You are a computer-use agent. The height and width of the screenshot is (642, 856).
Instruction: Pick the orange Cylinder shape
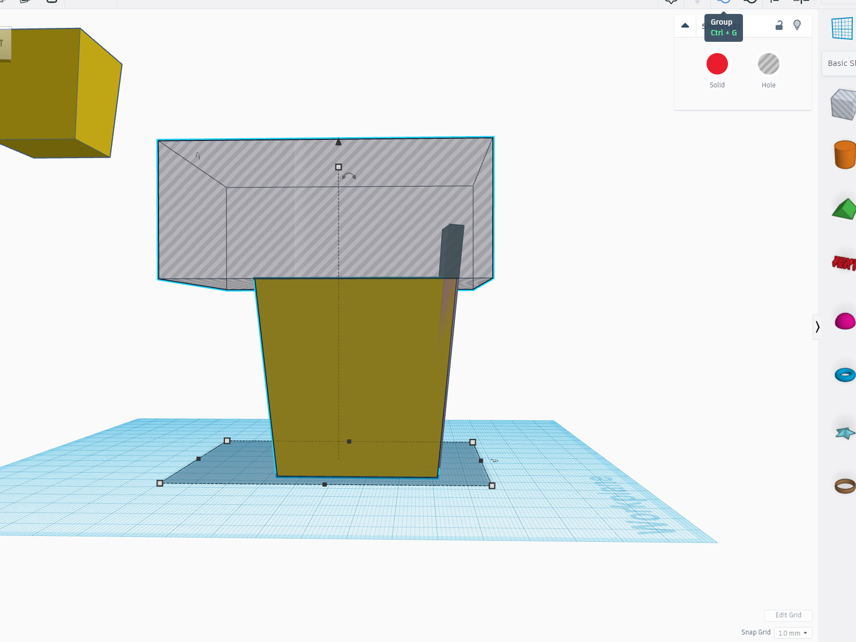(845, 155)
